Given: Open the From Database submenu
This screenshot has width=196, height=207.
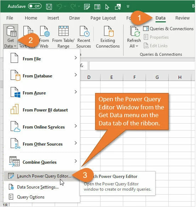Looking at the screenshot, I should pos(42,75).
